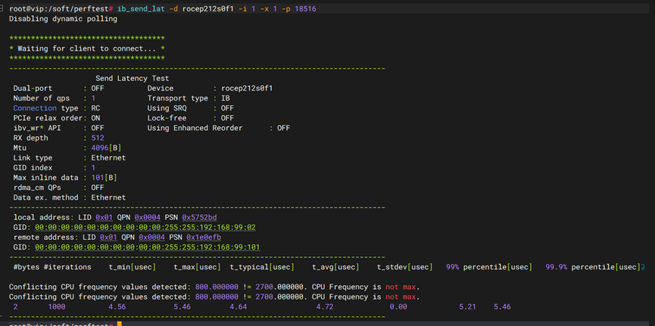Open the remote GID address ending in 99:101
Screen dimensions: 655x326
click(147, 247)
